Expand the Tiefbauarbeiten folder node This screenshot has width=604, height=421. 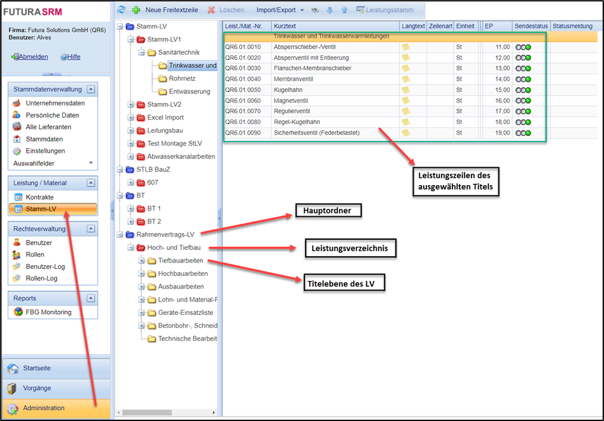pyautogui.click(x=142, y=261)
